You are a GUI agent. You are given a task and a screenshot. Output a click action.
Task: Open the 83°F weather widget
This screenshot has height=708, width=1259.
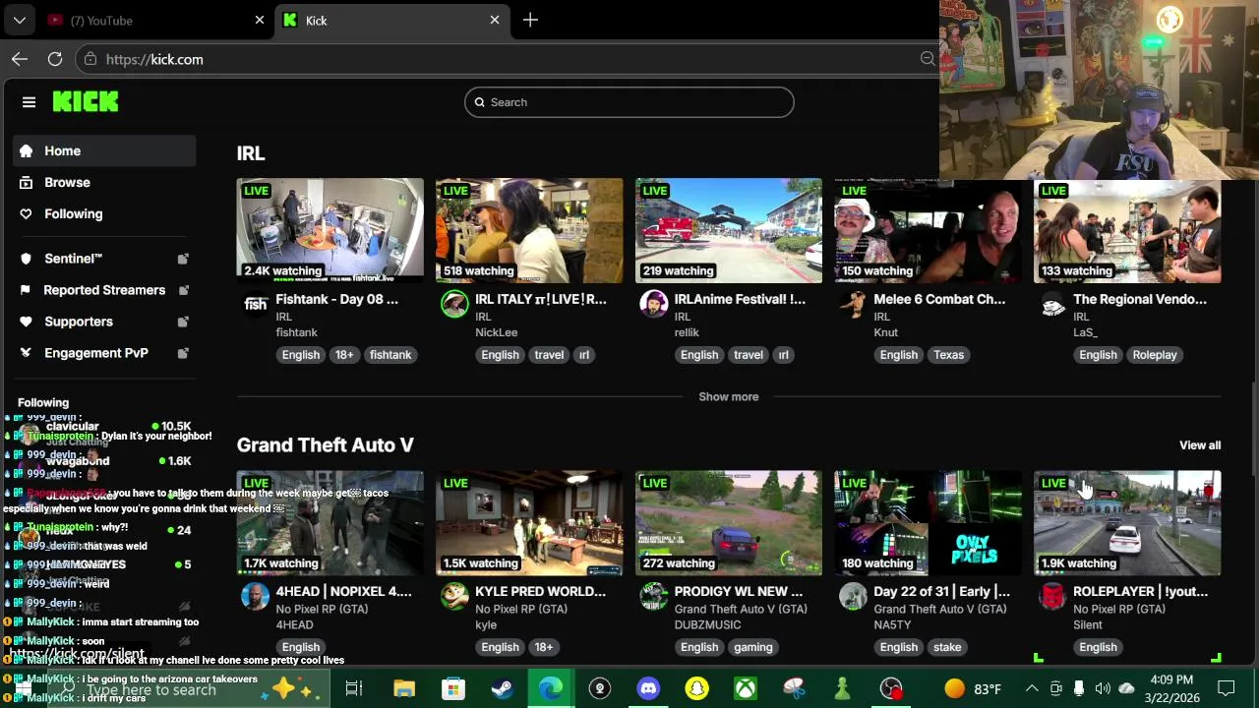pyautogui.click(x=972, y=688)
